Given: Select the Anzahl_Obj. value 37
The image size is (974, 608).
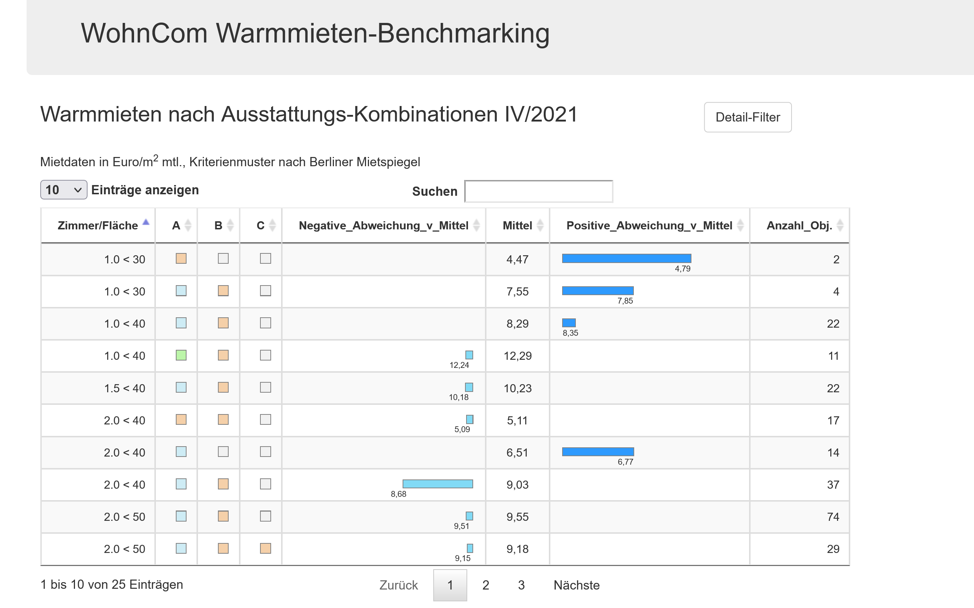Looking at the screenshot, I should 833,485.
